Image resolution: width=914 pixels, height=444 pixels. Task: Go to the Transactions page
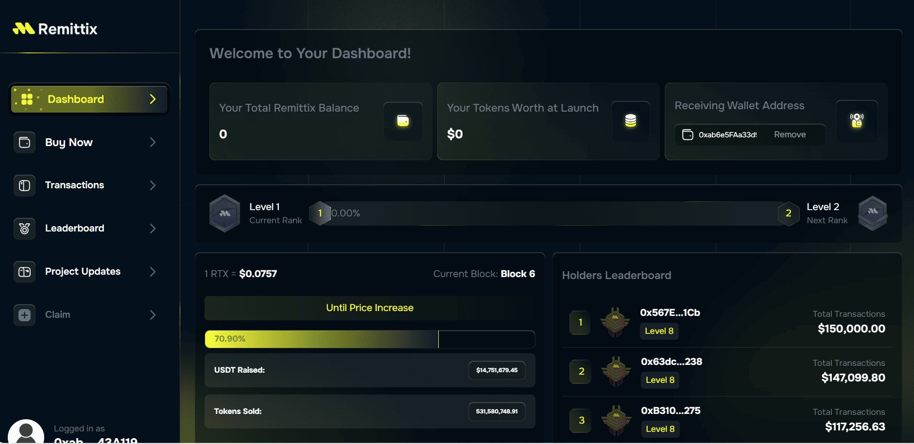pyautogui.click(x=74, y=185)
